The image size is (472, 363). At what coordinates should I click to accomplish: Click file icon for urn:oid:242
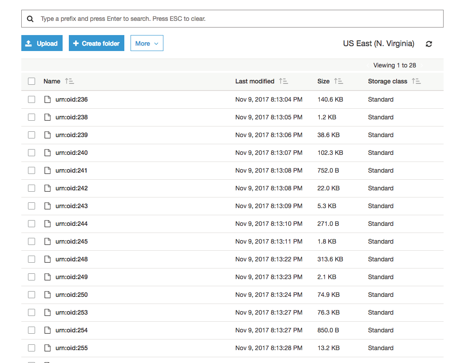[x=47, y=188]
